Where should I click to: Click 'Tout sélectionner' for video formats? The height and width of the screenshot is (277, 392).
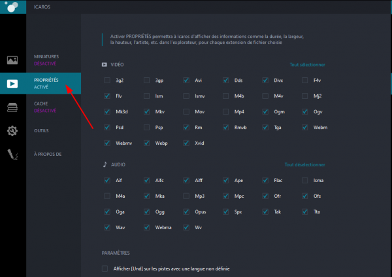(x=307, y=65)
